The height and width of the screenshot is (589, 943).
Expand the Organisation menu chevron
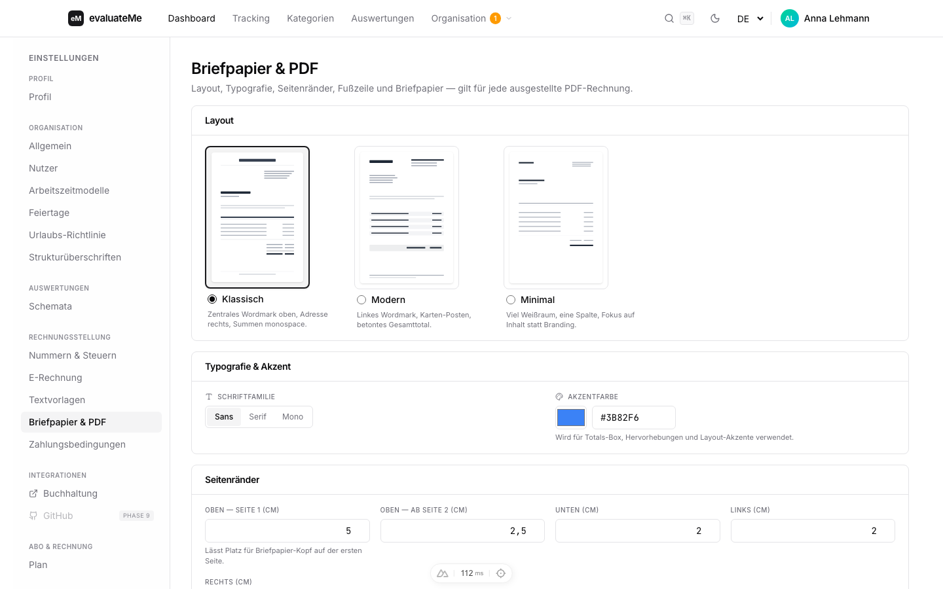[509, 18]
